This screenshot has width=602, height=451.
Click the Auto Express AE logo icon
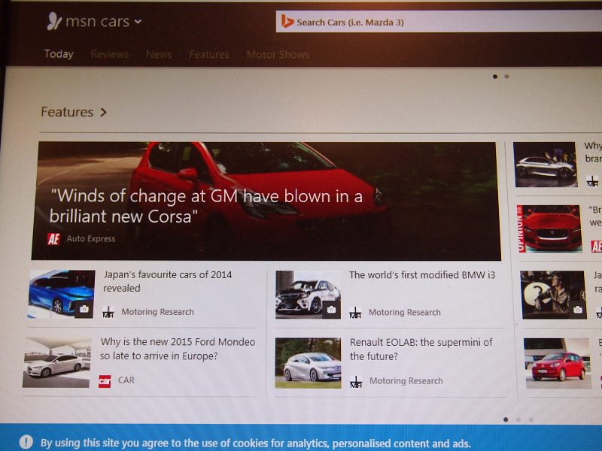(53, 239)
